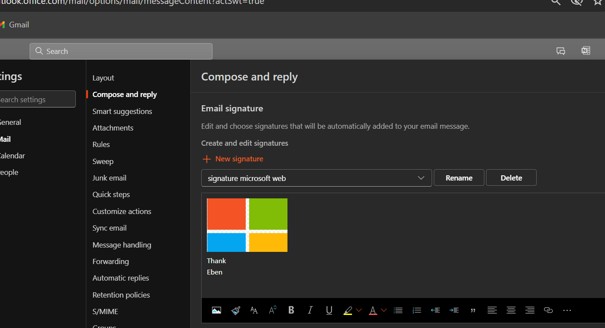The image size is (605, 328).
Task: Open the font color dropdown arrow
Action: click(x=384, y=310)
